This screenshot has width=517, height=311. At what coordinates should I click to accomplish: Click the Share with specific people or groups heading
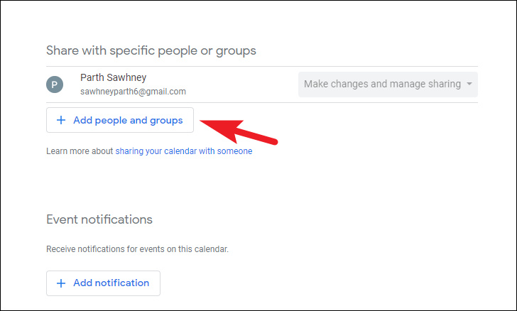(x=151, y=50)
